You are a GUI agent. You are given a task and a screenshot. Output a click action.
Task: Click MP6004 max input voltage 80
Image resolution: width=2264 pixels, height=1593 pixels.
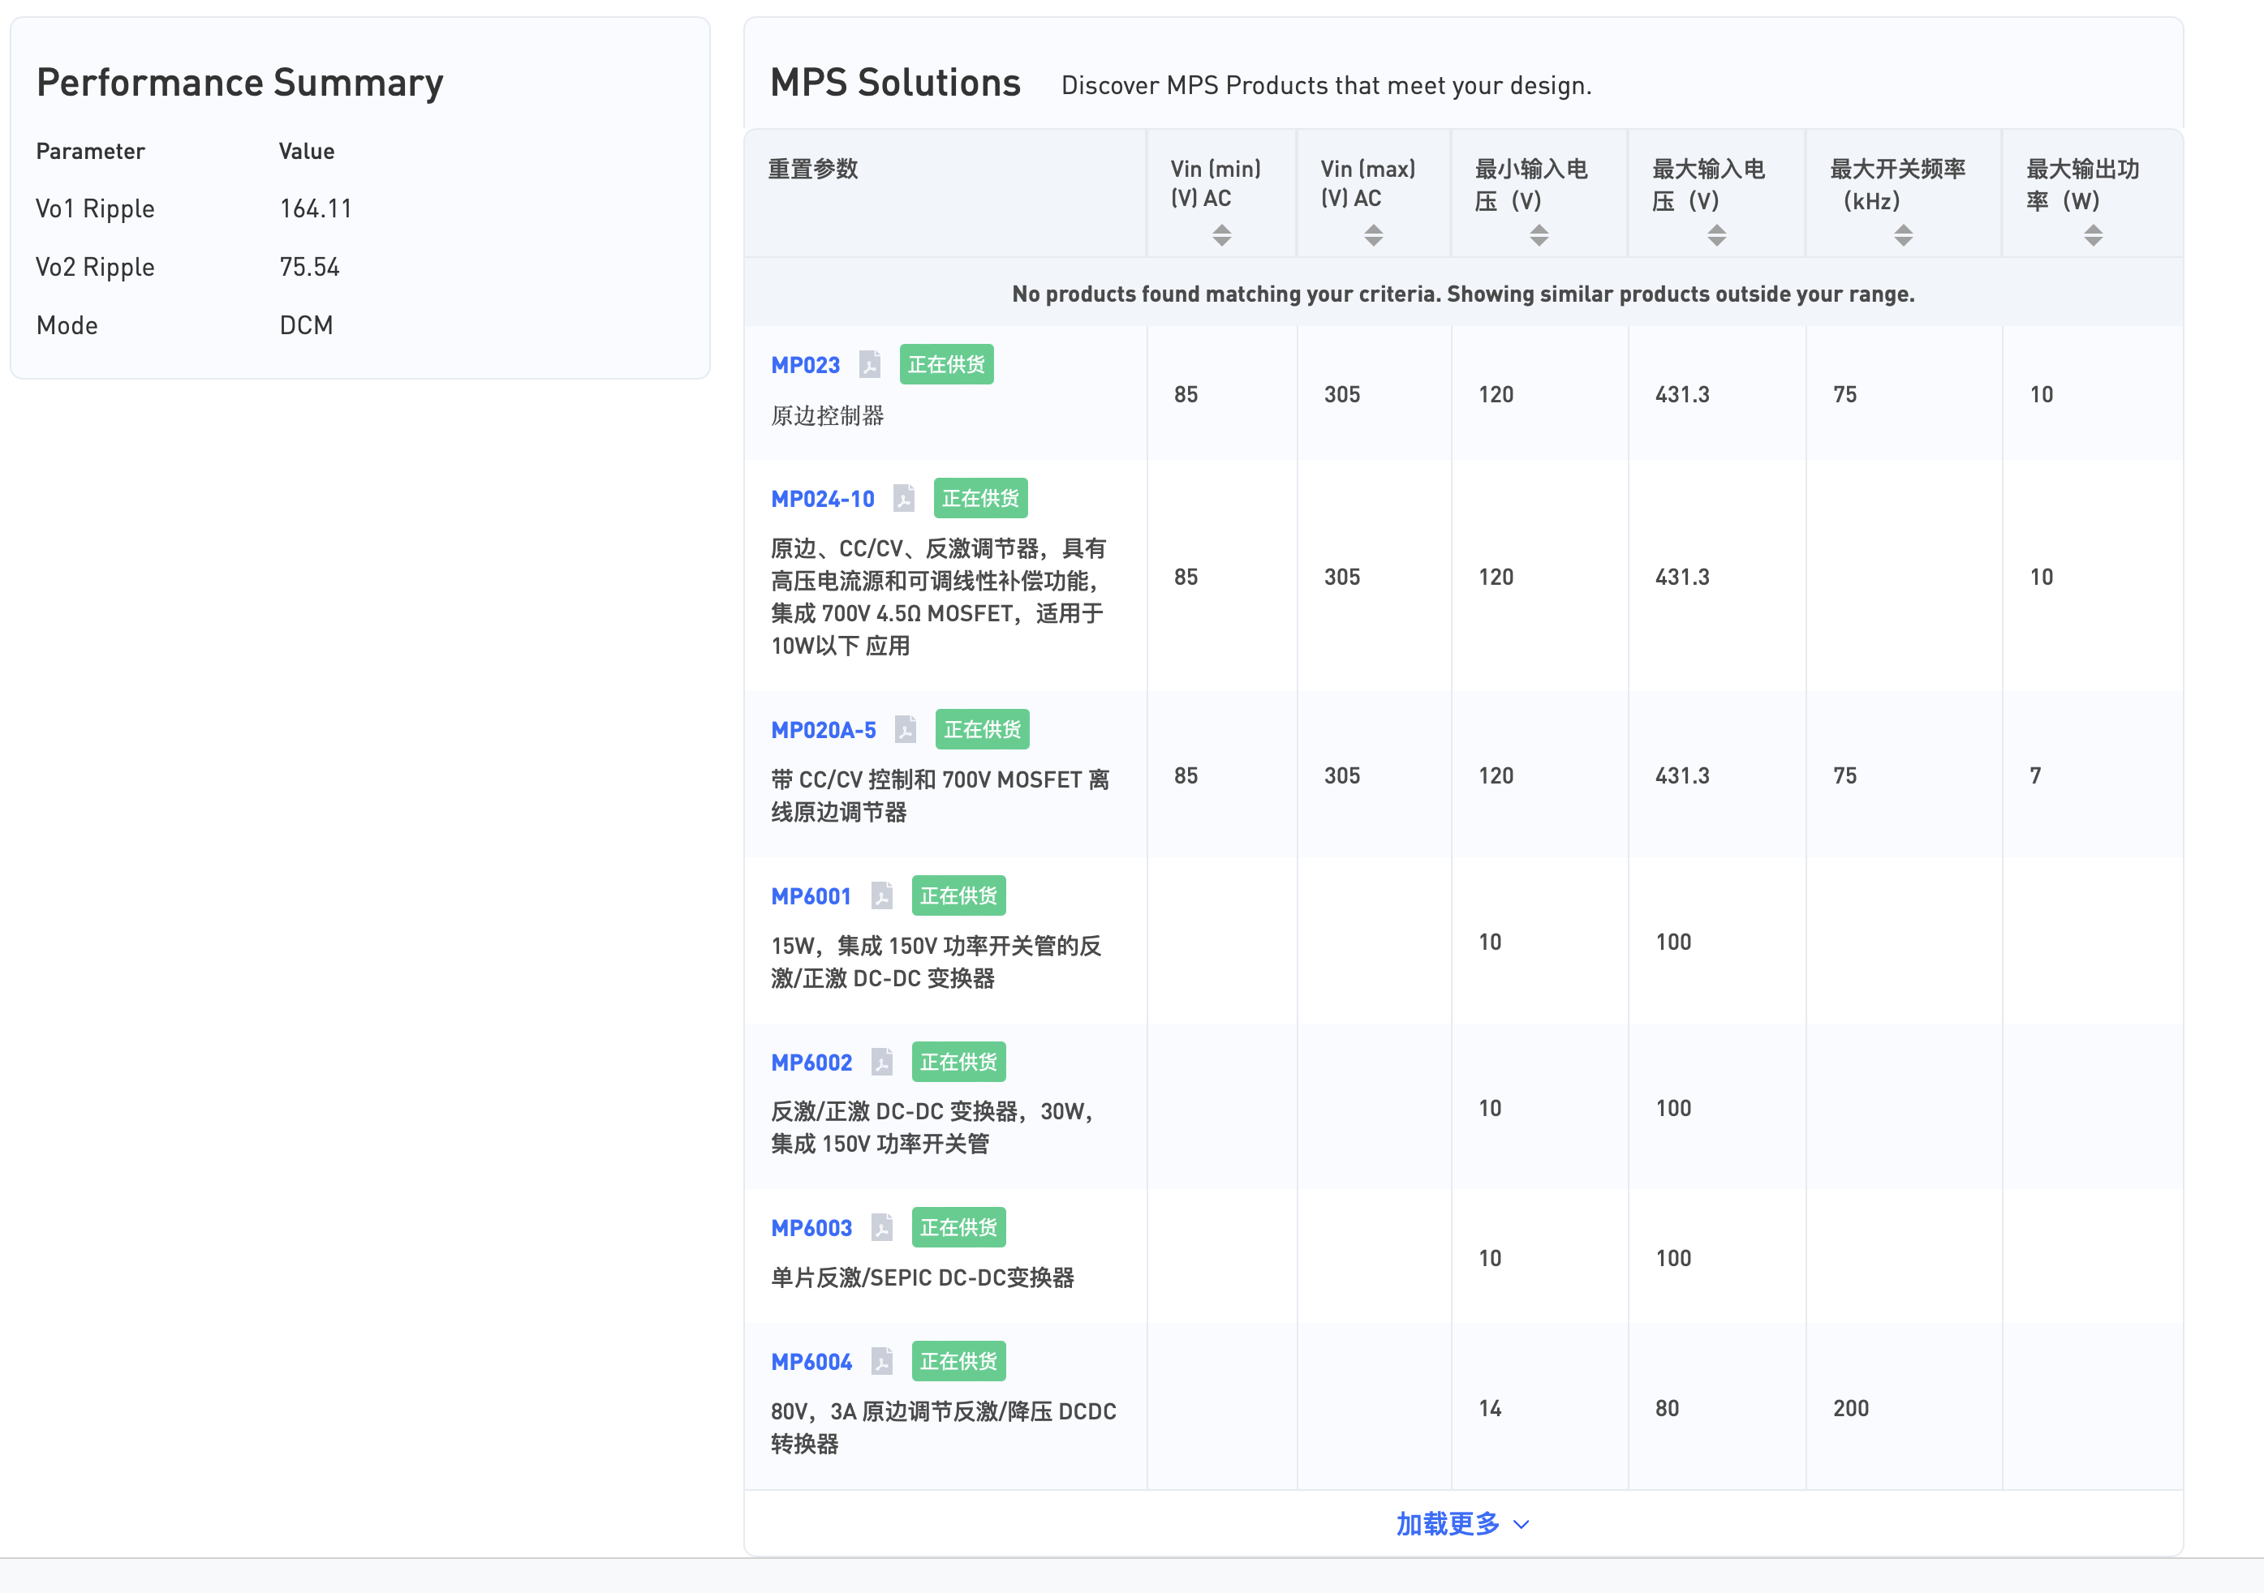pyautogui.click(x=1667, y=1409)
